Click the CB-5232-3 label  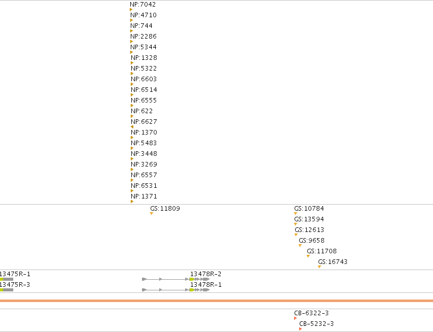pyautogui.click(x=316, y=324)
